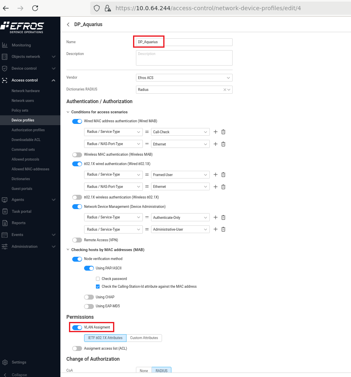This screenshot has width=351, height=377.
Task: Add condition after Authenticate-Only row
Action: 215,217
